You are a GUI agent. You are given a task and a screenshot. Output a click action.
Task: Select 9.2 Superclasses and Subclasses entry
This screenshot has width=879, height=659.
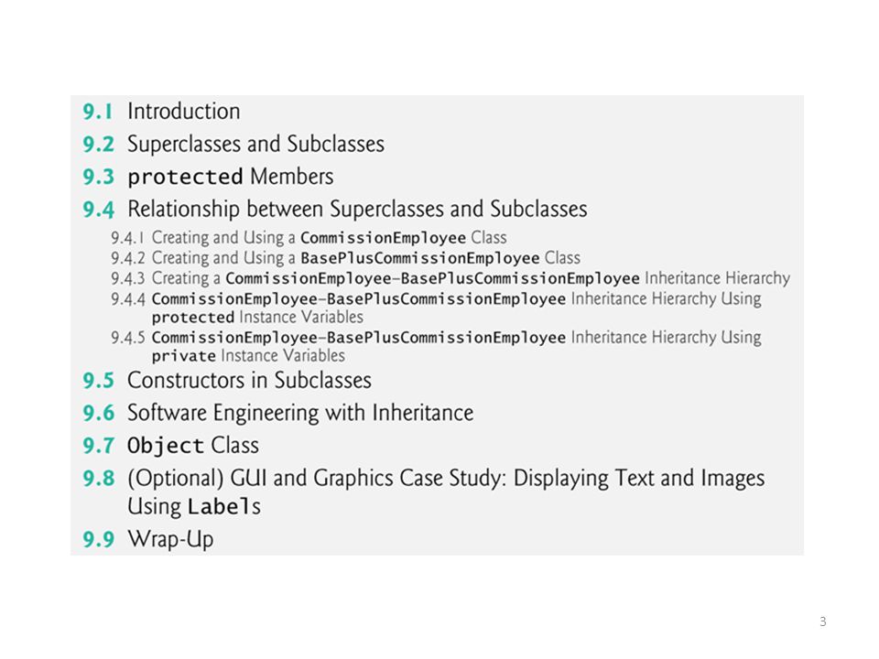pyautogui.click(x=233, y=144)
